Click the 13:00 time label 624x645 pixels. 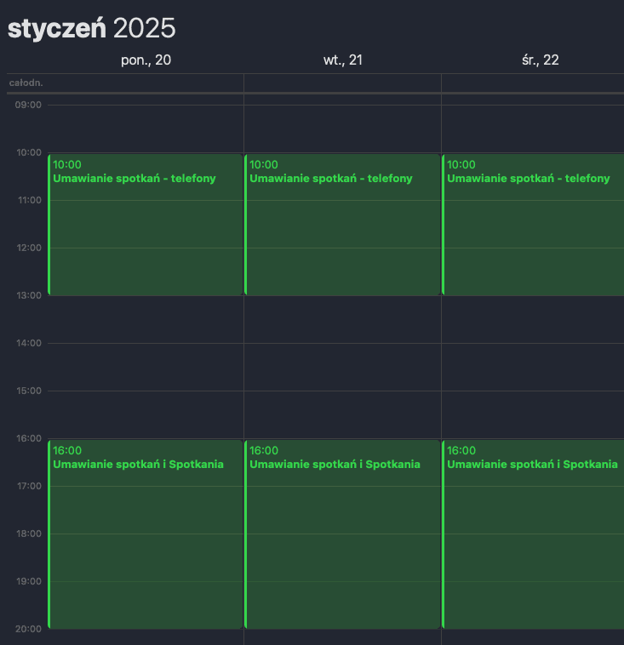tap(29, 295)
